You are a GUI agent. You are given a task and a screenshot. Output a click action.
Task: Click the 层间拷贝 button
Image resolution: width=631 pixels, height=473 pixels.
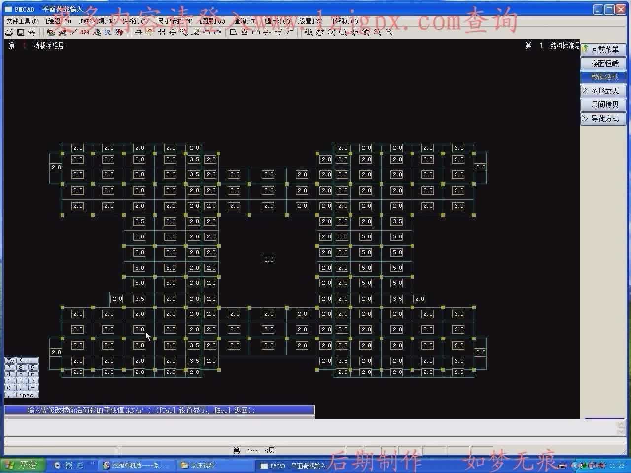[x=603, y=104]
